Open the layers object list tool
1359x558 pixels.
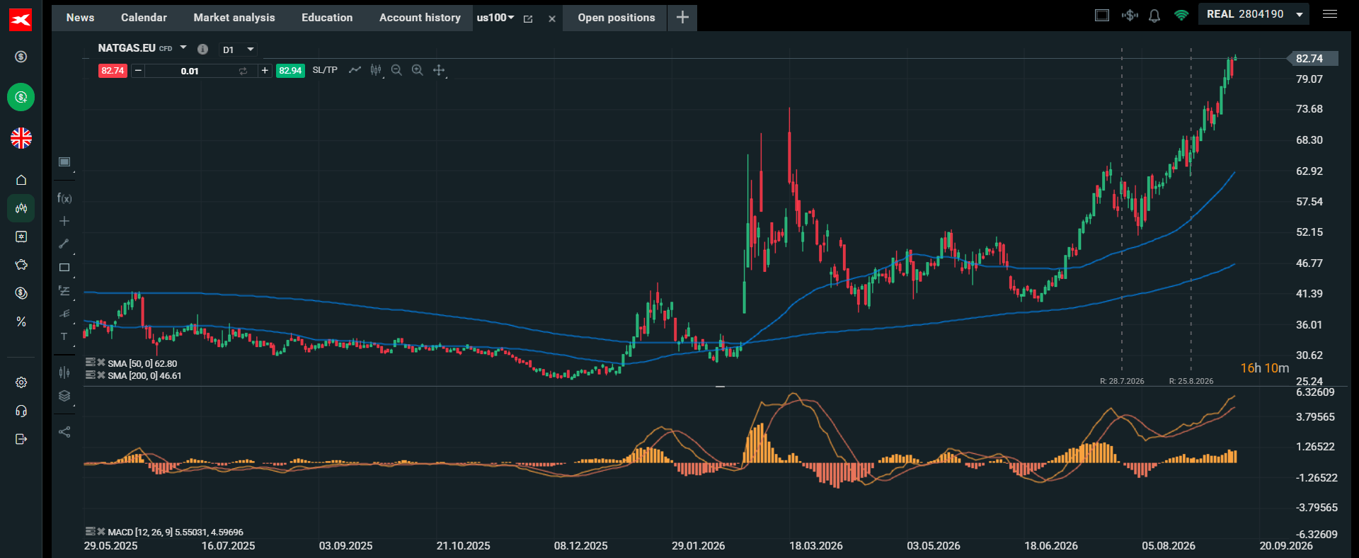coord(64,396)
